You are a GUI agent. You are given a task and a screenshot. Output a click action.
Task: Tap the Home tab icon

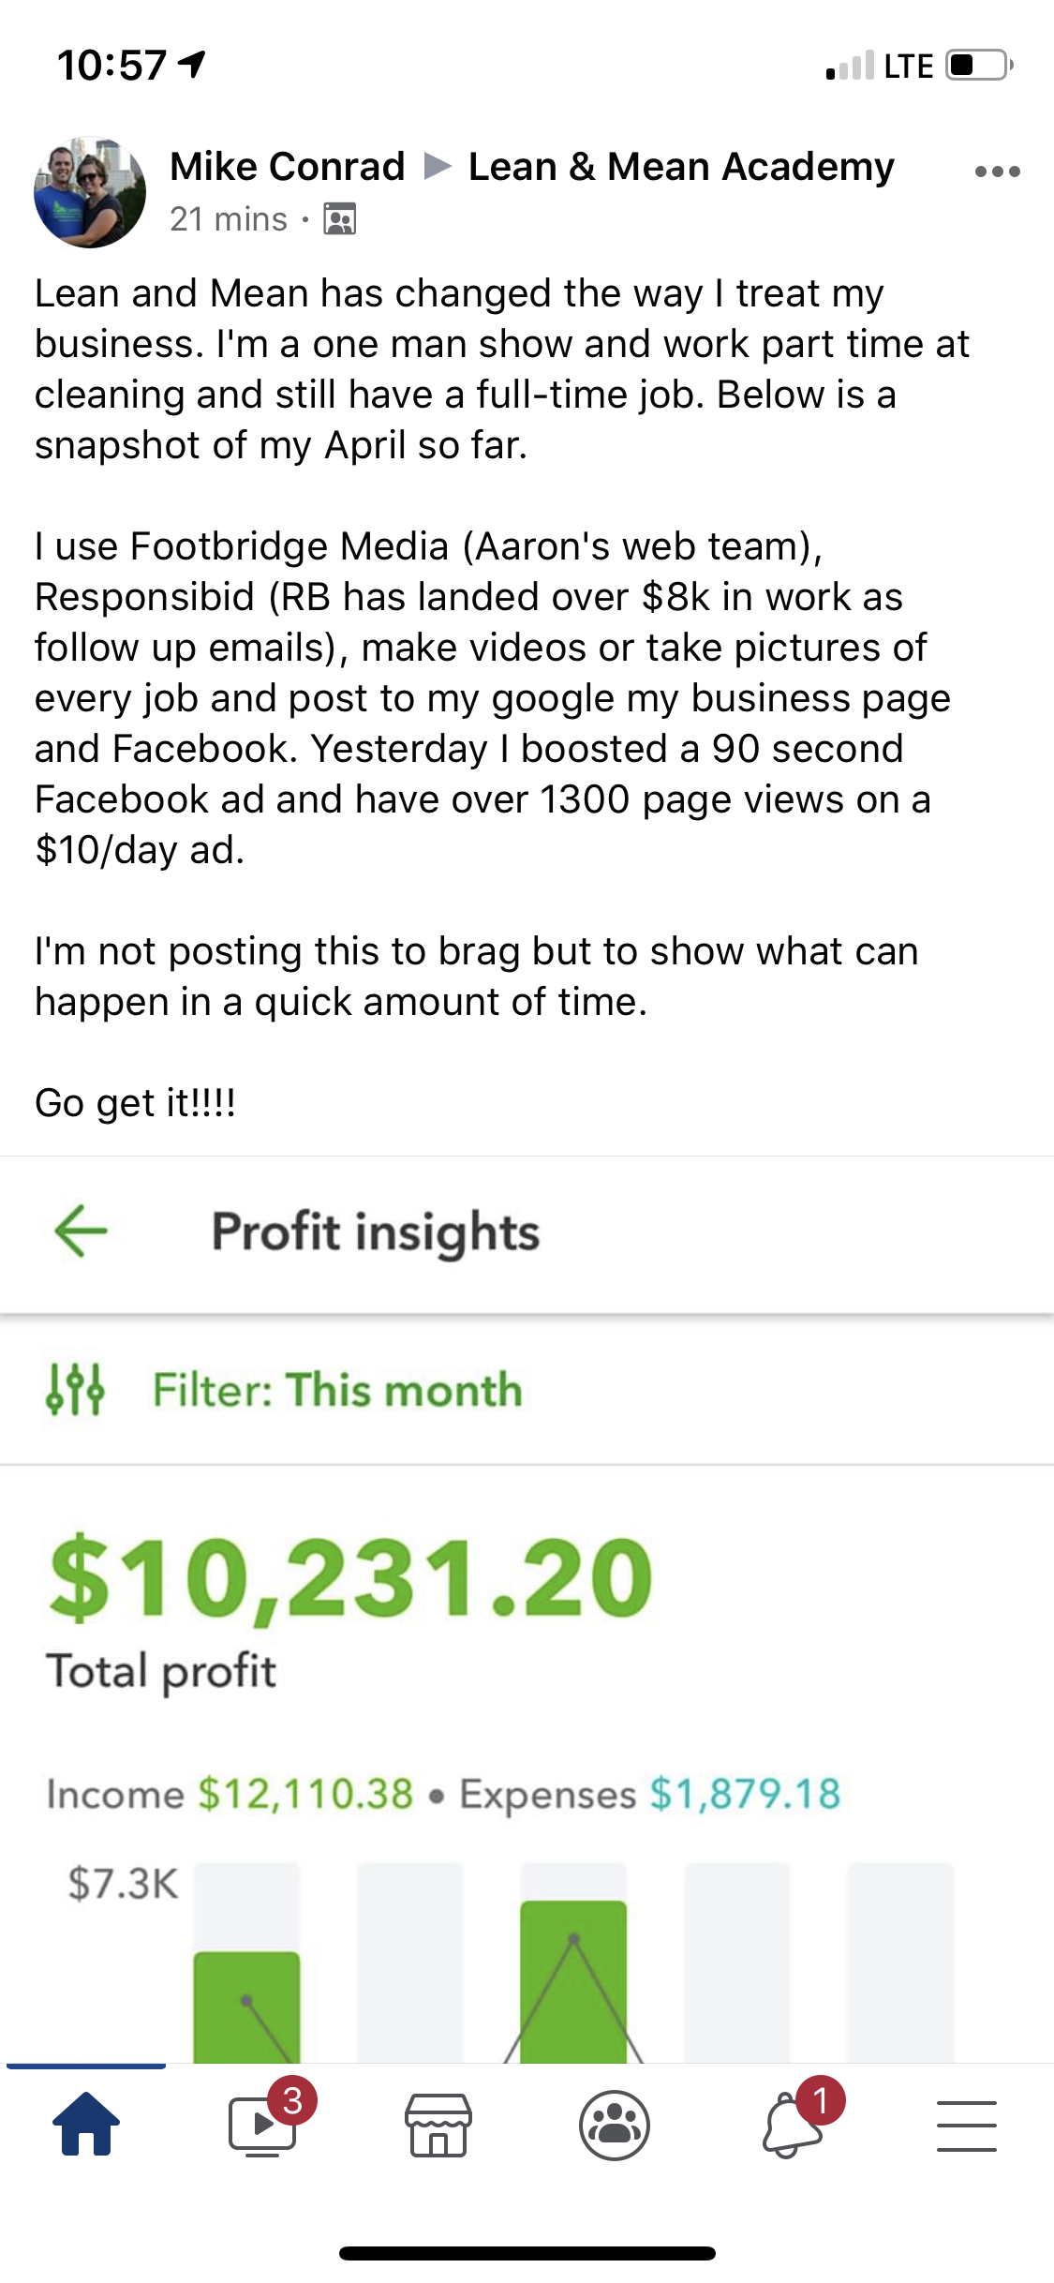pyautogui.click(x=86, y=2124)
